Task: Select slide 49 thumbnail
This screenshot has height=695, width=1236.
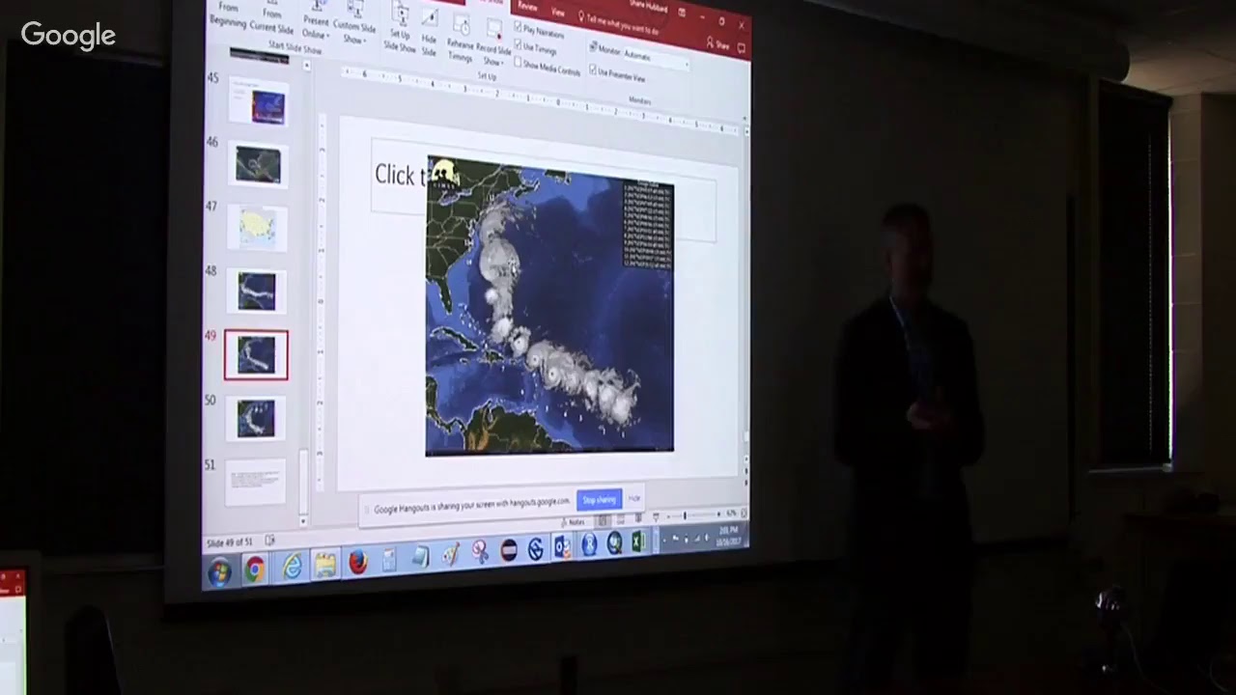Action: (x=256, y=354)
